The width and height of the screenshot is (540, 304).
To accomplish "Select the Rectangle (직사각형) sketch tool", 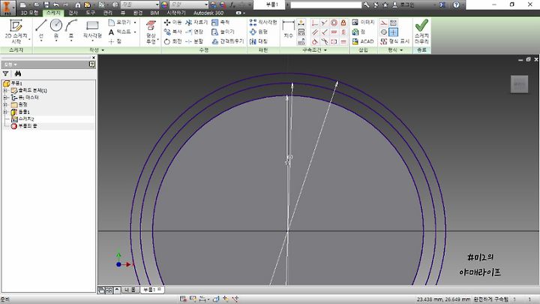I will (92, 30).
